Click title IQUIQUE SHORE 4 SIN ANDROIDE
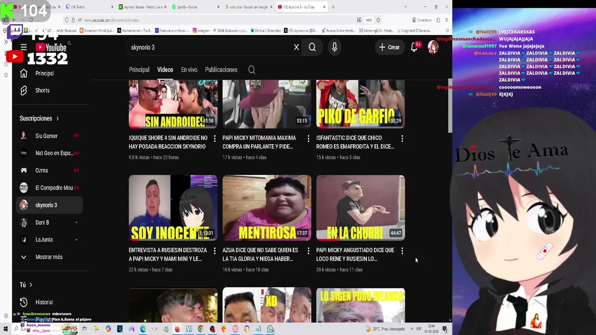The width and height of the screenshot is (596, 335). (168, 142)
